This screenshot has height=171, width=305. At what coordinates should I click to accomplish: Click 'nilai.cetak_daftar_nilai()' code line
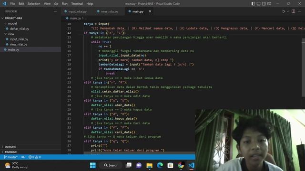(x=115, y=92)
